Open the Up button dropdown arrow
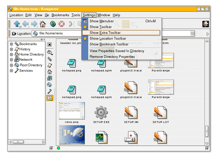The image size is (216, 162). click(20, 27)
